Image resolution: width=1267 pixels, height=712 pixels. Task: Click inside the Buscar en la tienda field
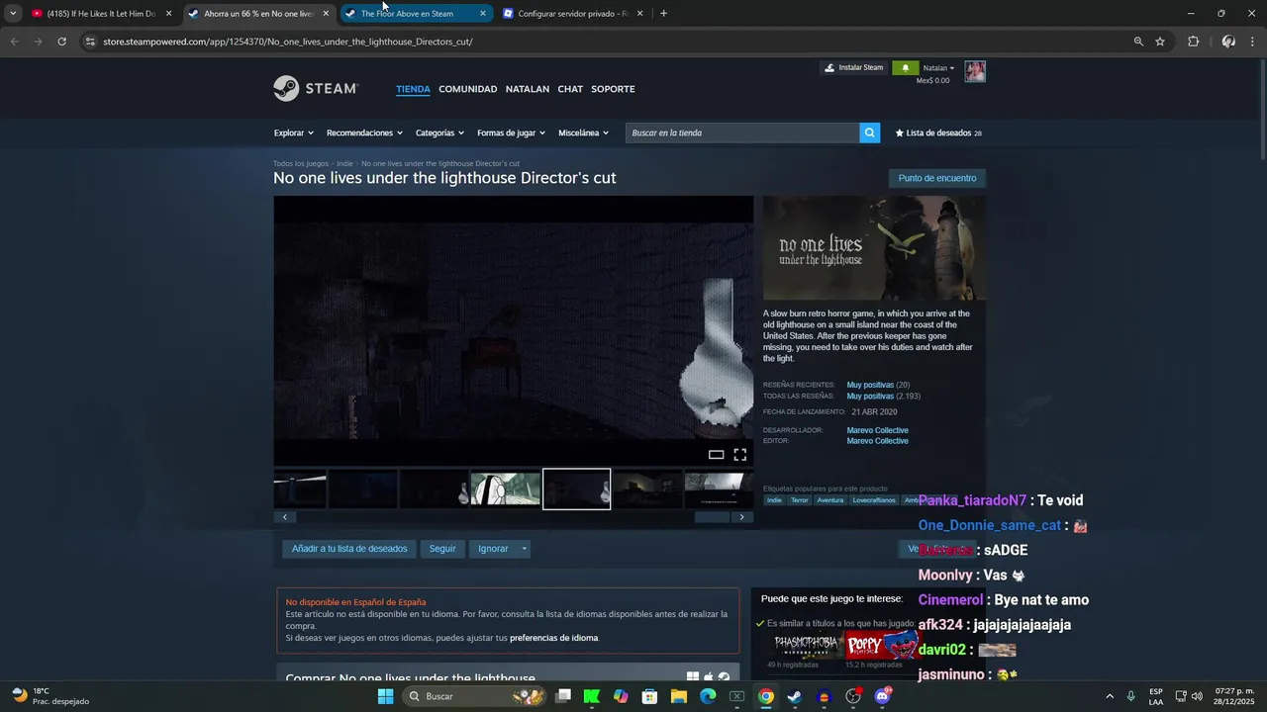click(742, 133)
